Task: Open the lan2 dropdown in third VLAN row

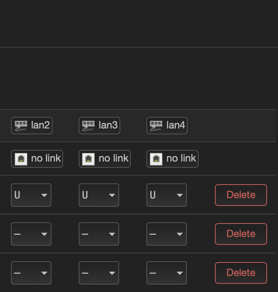Action: pyautogui.click(x=31, y=273)
